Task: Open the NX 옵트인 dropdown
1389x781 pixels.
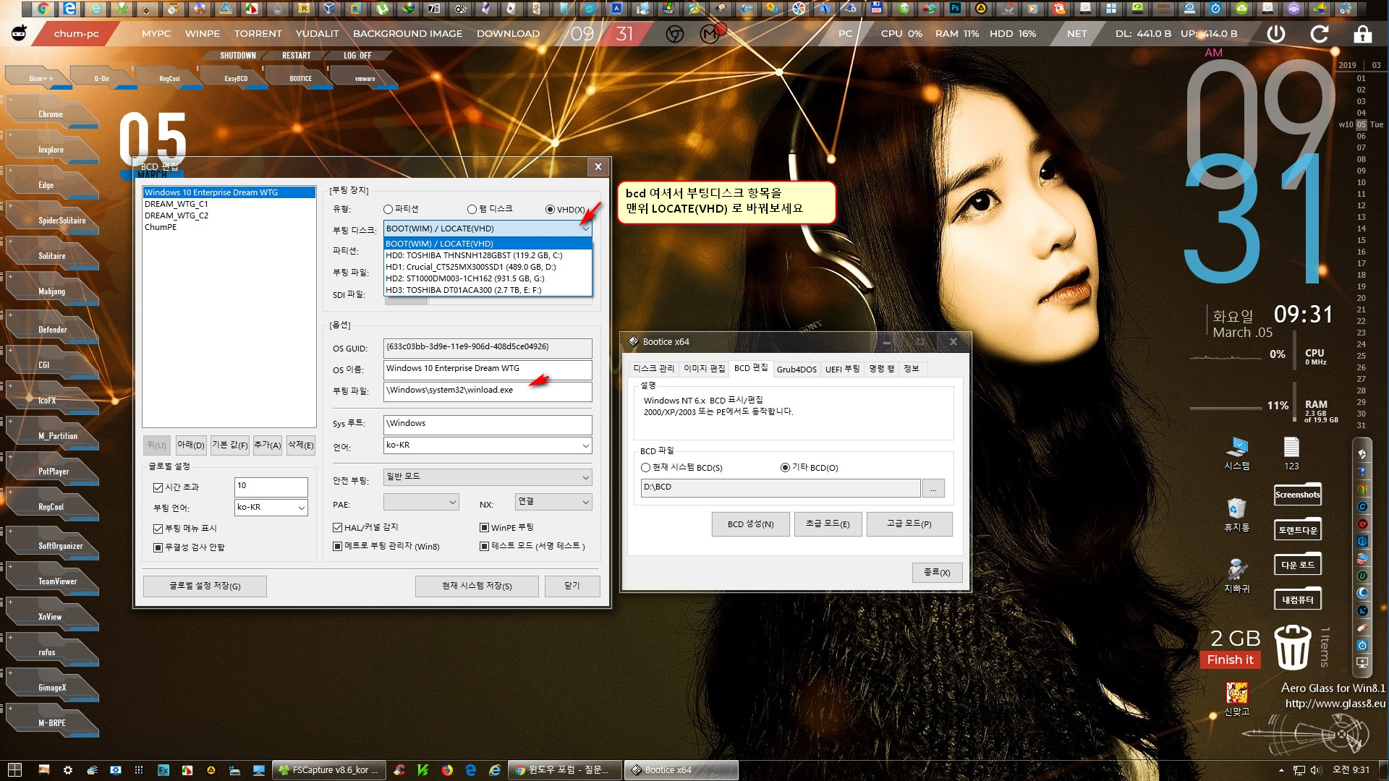Action: [553, 502]
